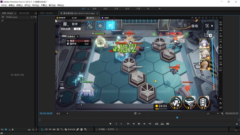The width and height of the screenshot is (240, 135).
Task: Toggle Drag Video Only filmstrip icon
Action: 135,114
